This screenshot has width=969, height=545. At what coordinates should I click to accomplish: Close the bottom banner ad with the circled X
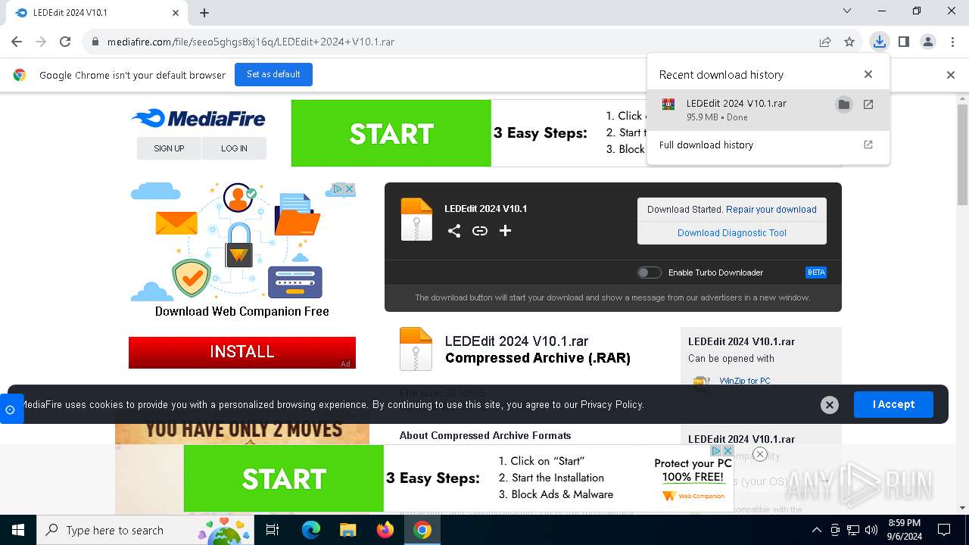click(x=760, y=454)
